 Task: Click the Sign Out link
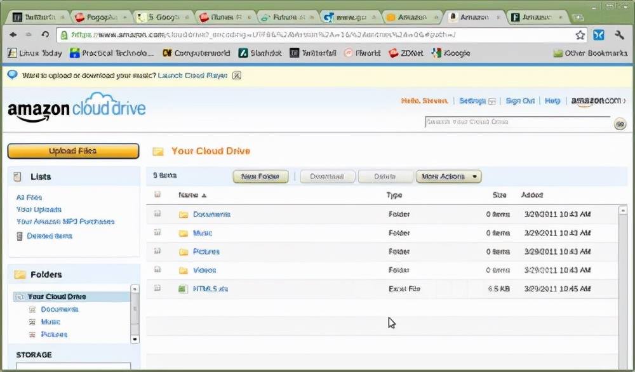point(520,101)
